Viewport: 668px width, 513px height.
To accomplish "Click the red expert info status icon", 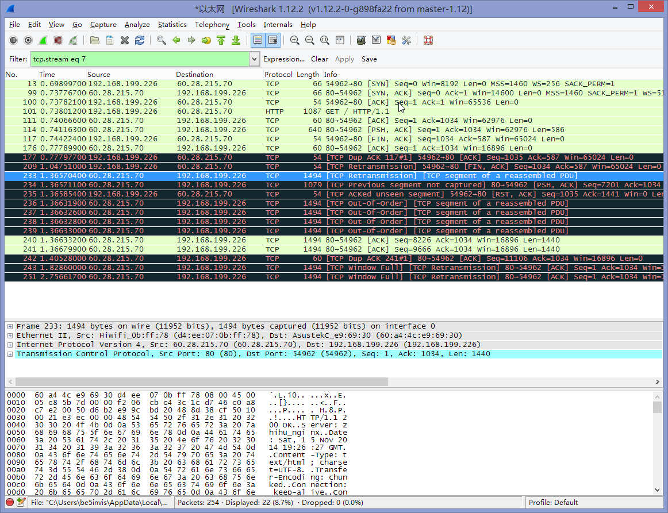I will pos(10,502).
